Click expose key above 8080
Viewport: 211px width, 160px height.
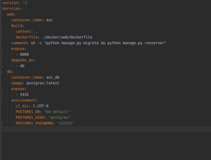pyautogui.click(x=18, y=49)
